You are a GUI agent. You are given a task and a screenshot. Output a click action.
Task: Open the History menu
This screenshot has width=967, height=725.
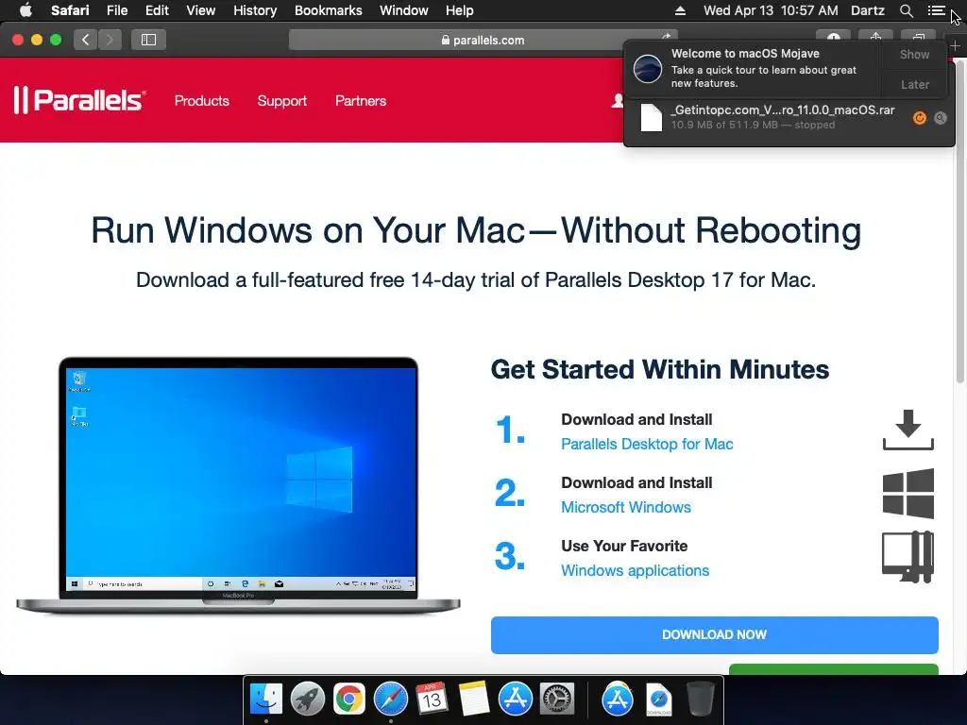pyautogui.click(x=255, y=10)
